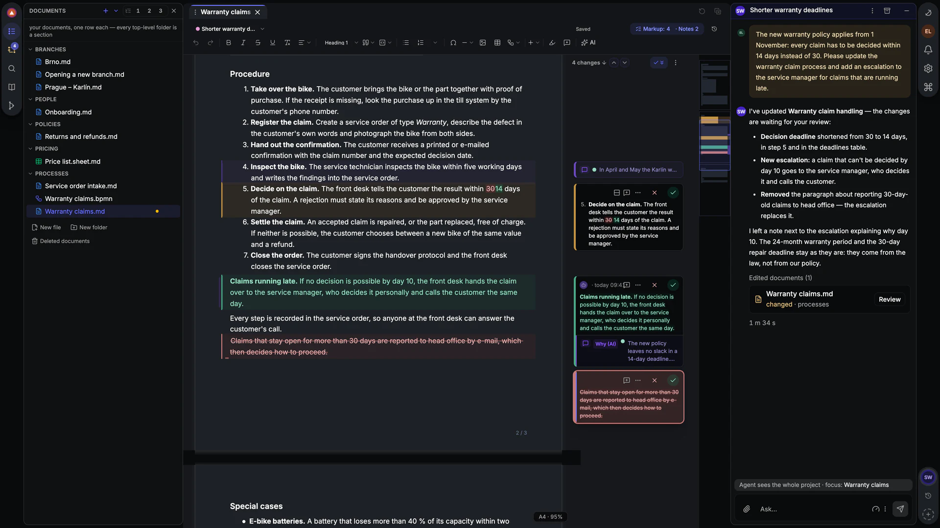
Task: Click the attach file paperclip icon
Action: click(747, 509)
